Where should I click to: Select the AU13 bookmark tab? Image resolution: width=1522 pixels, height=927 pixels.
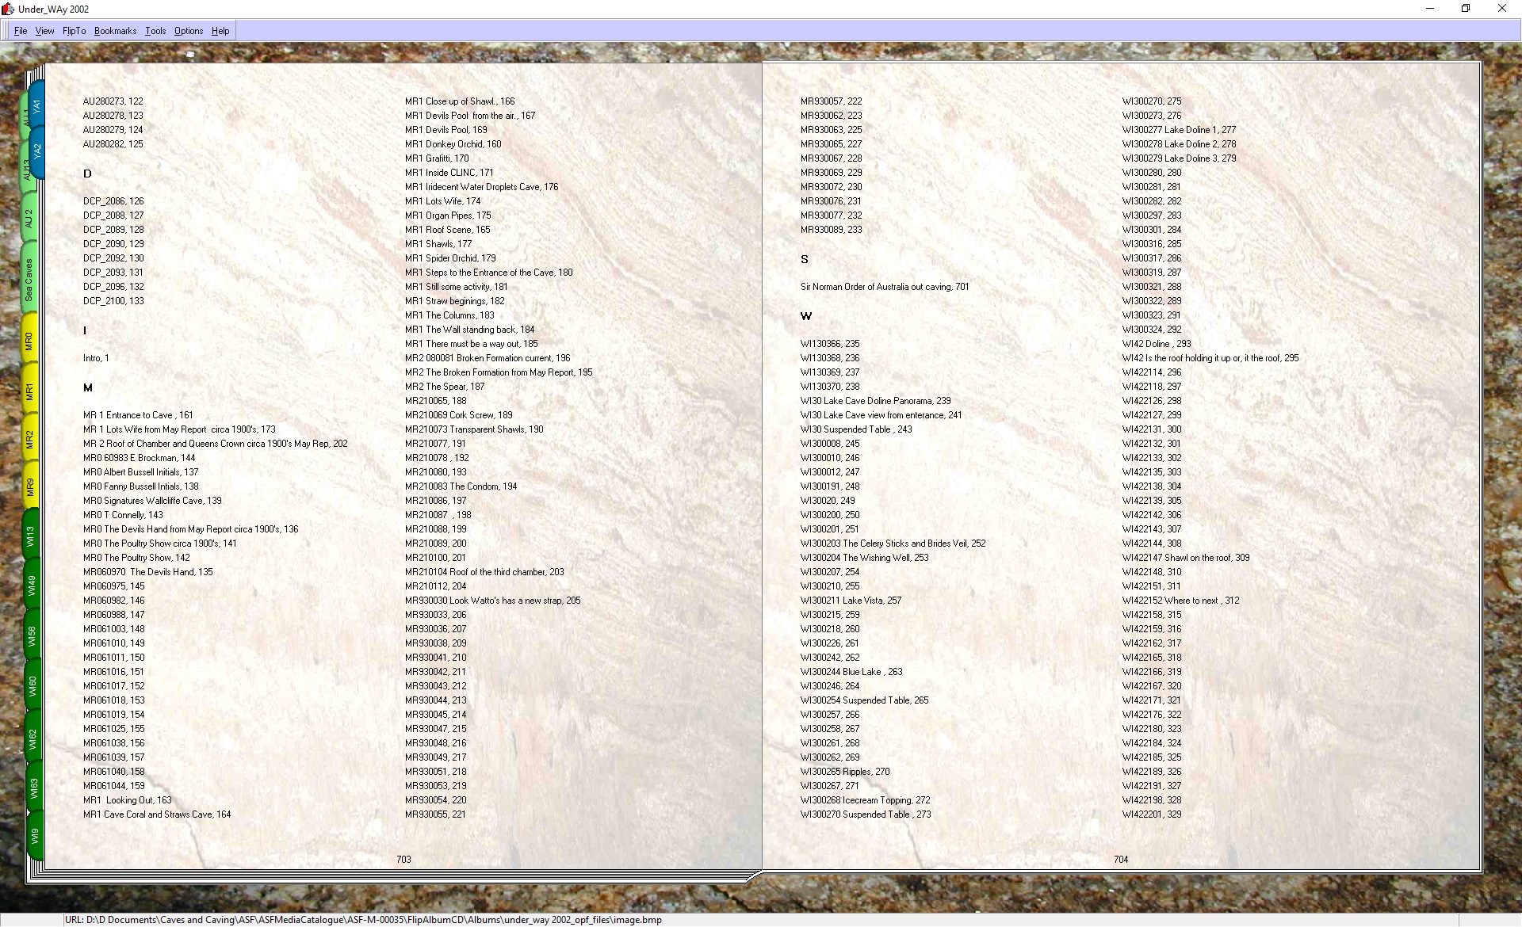pyautogui.click(x=25, y=170)
